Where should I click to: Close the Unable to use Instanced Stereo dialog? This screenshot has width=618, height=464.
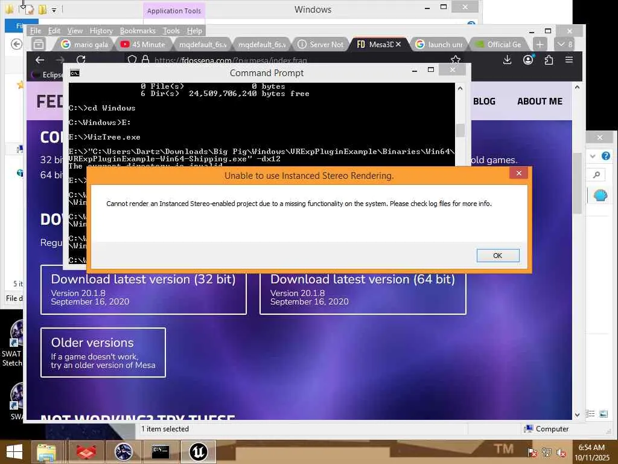coord(518,173)
